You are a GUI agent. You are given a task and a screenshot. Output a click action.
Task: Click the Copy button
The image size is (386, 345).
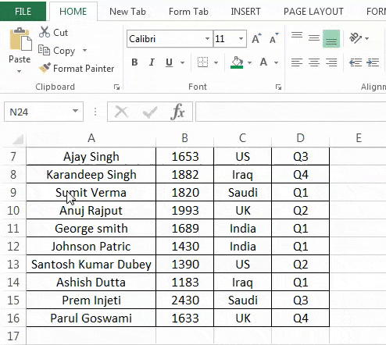[x=58, y=51]
